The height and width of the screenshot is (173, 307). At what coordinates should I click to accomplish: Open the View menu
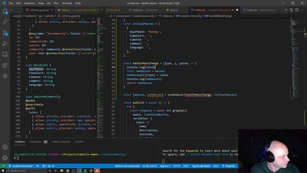(41, 3)
